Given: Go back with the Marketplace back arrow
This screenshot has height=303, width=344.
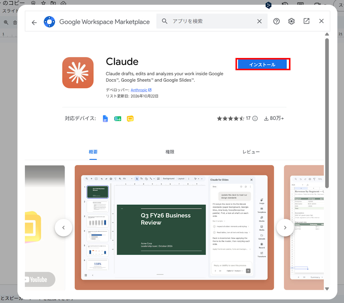Looking at the screenshot, I should point(34,22).
